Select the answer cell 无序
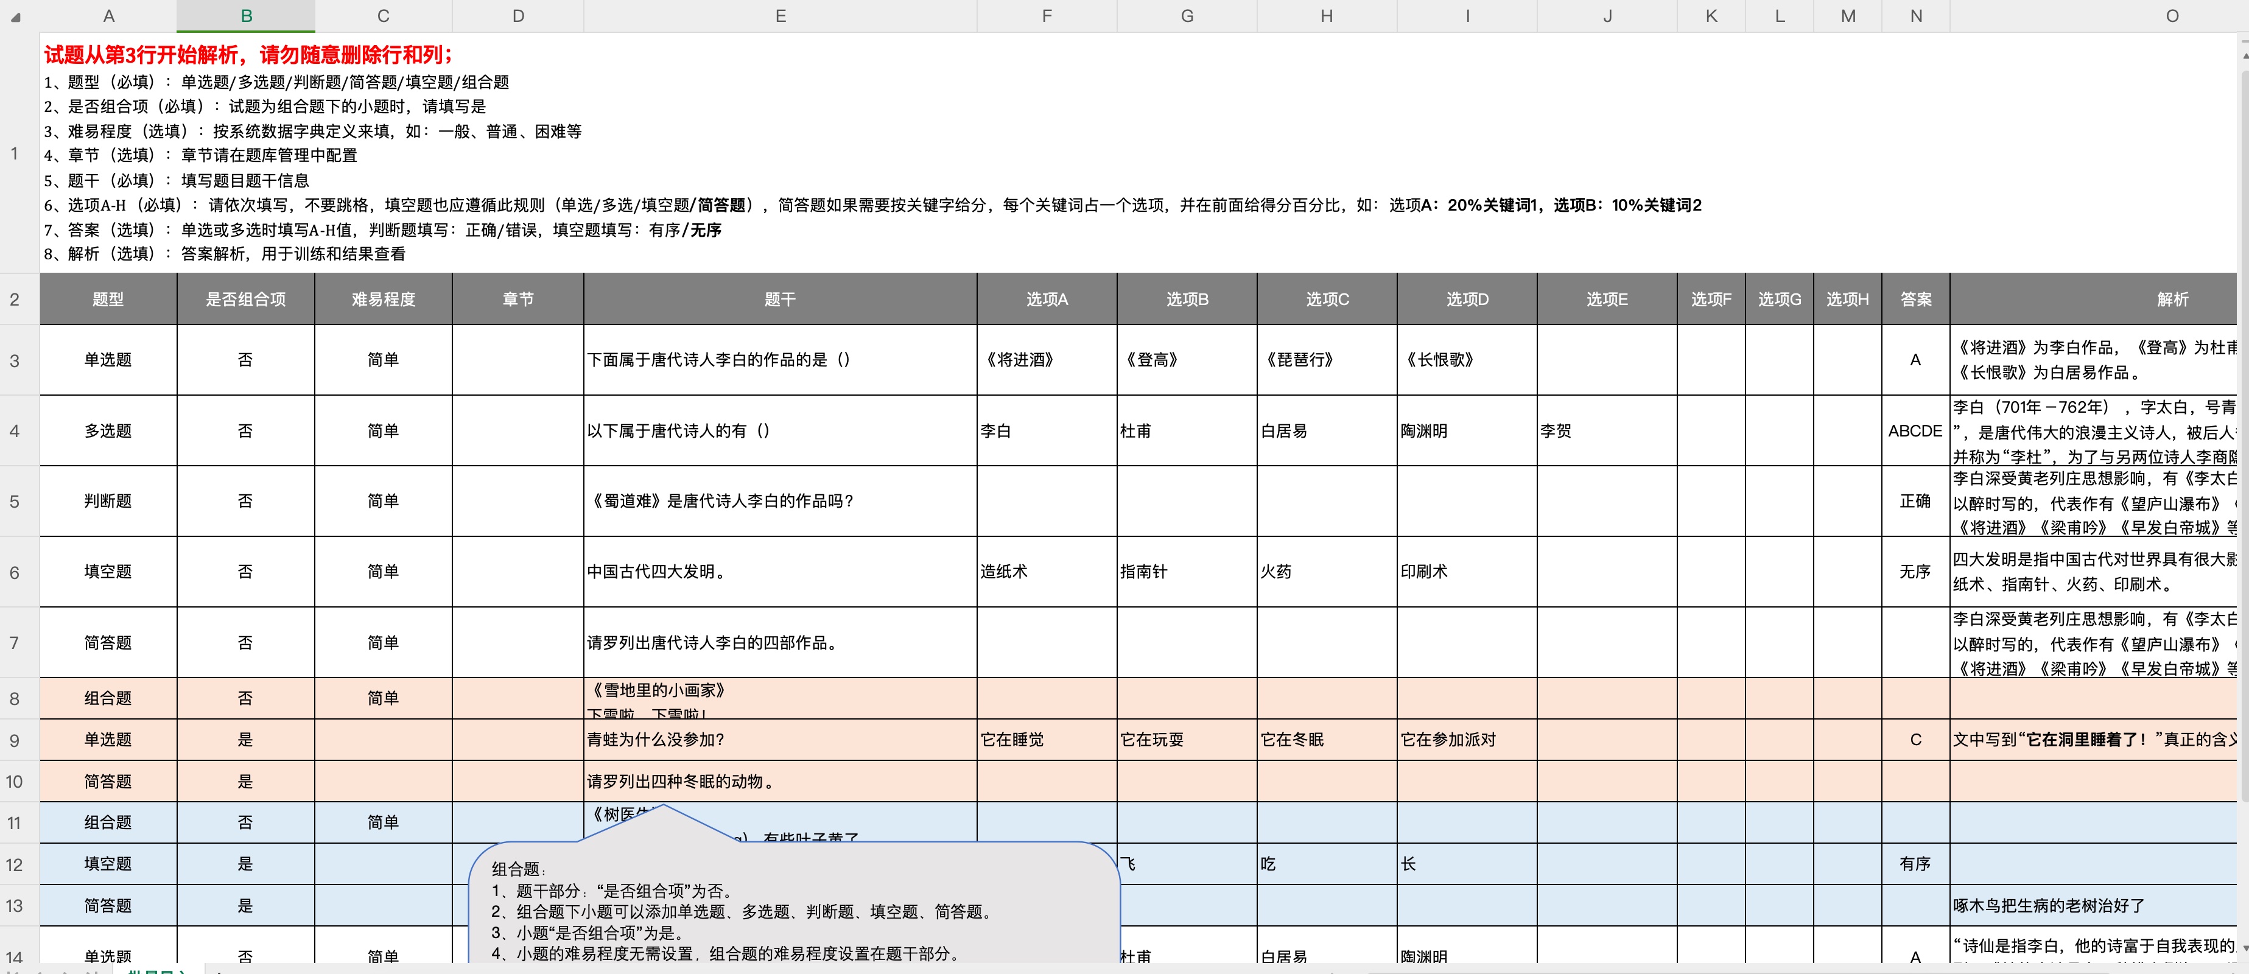Screen dimensions: 2249x974 tap(1917, 573)
